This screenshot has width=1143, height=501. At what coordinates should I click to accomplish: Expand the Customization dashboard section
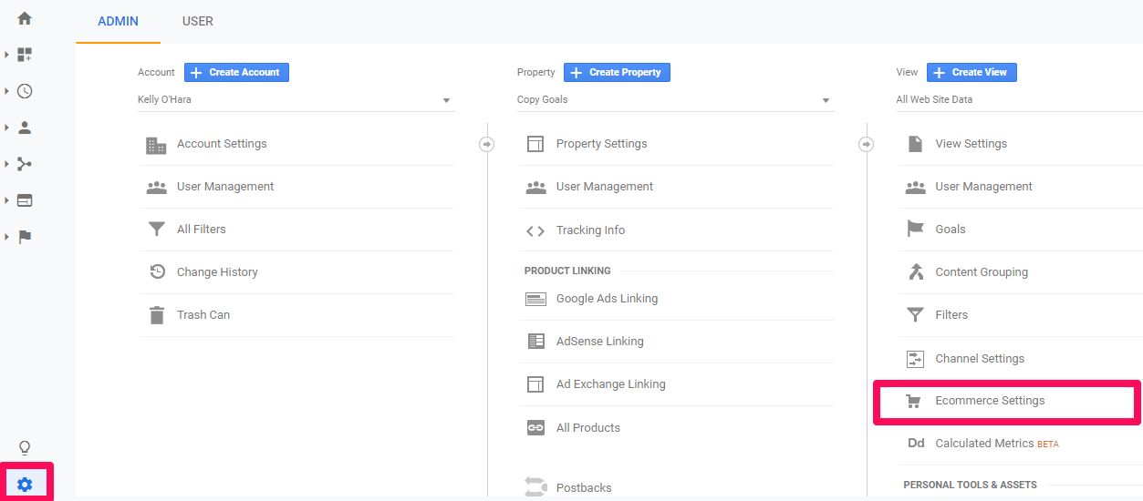(x=25, y=55)
